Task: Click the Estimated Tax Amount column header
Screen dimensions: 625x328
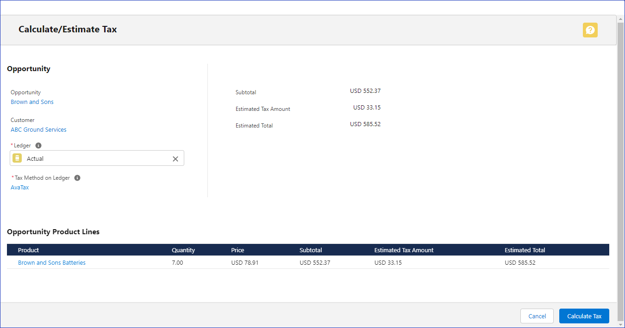Action: click(404, 250)
